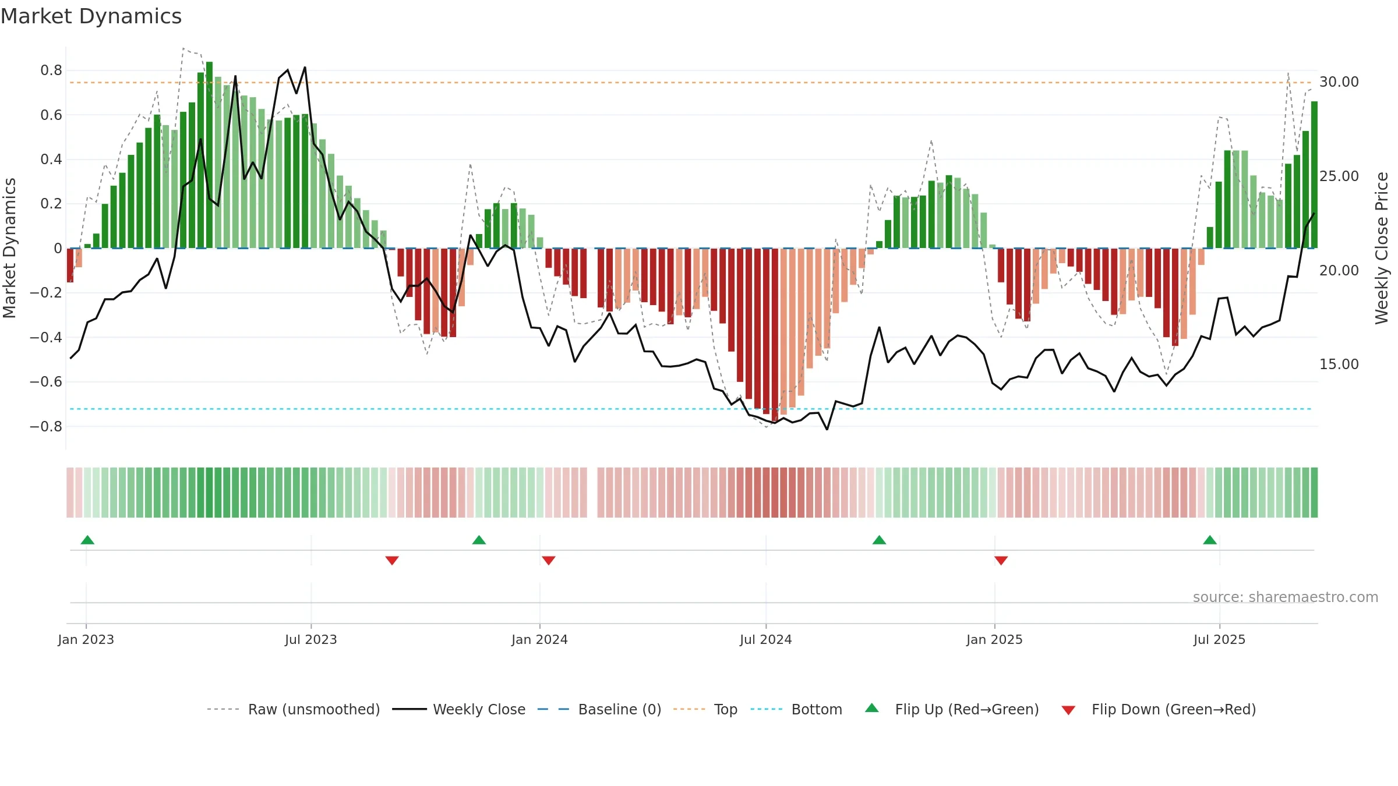This screenshot has width=1398, height=786.
Task: Click the Market Dynamics y-axis title
Action: 9,248
